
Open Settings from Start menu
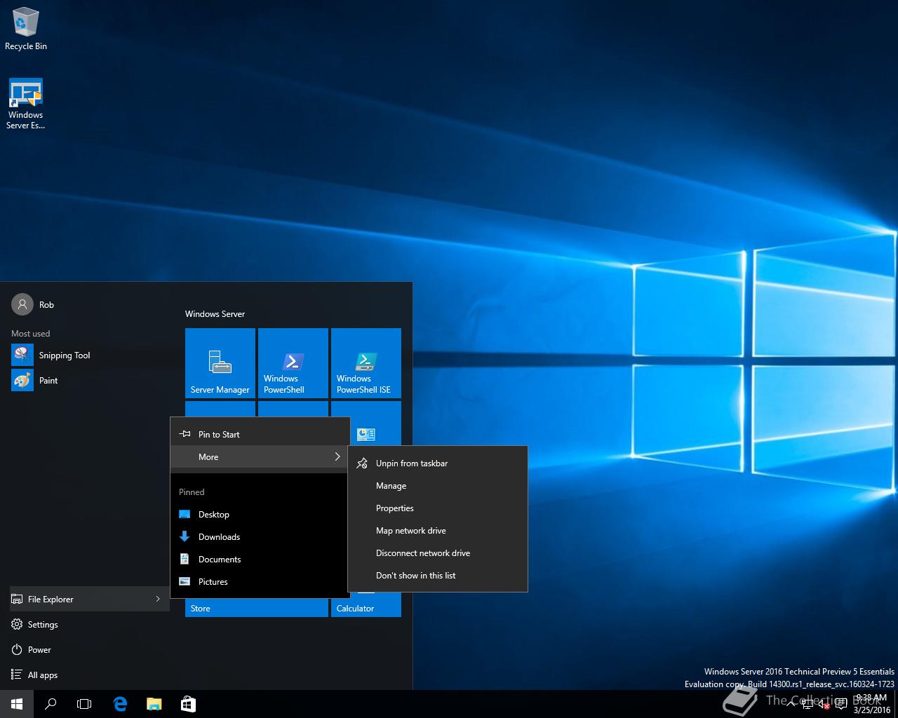point(90,624)
